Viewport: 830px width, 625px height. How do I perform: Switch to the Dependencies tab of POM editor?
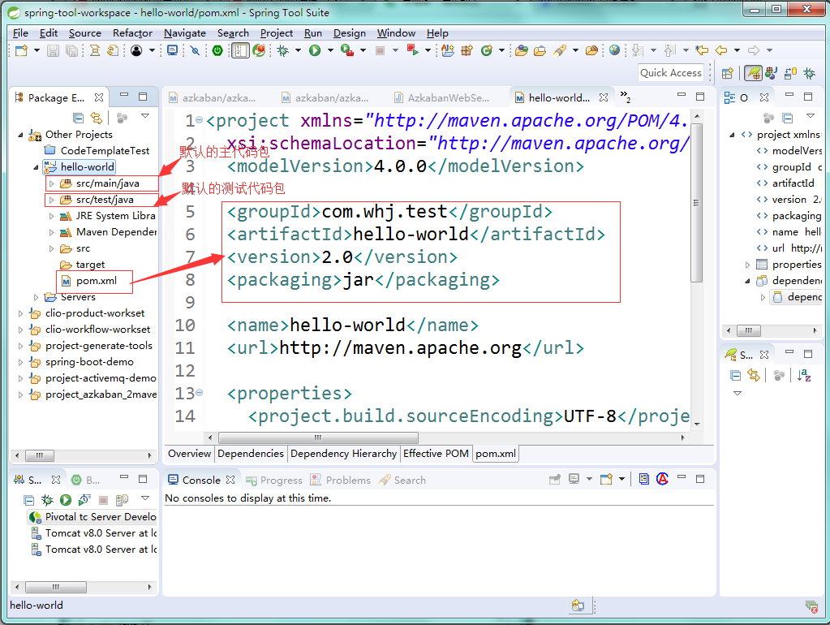coord(251,454)
